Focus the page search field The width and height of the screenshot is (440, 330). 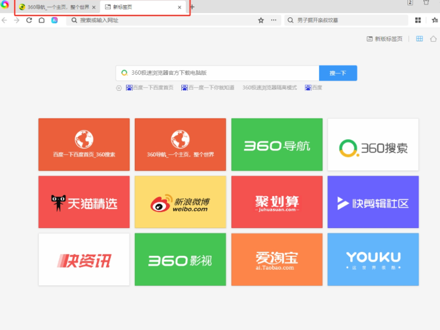click(x=218, y=73)
